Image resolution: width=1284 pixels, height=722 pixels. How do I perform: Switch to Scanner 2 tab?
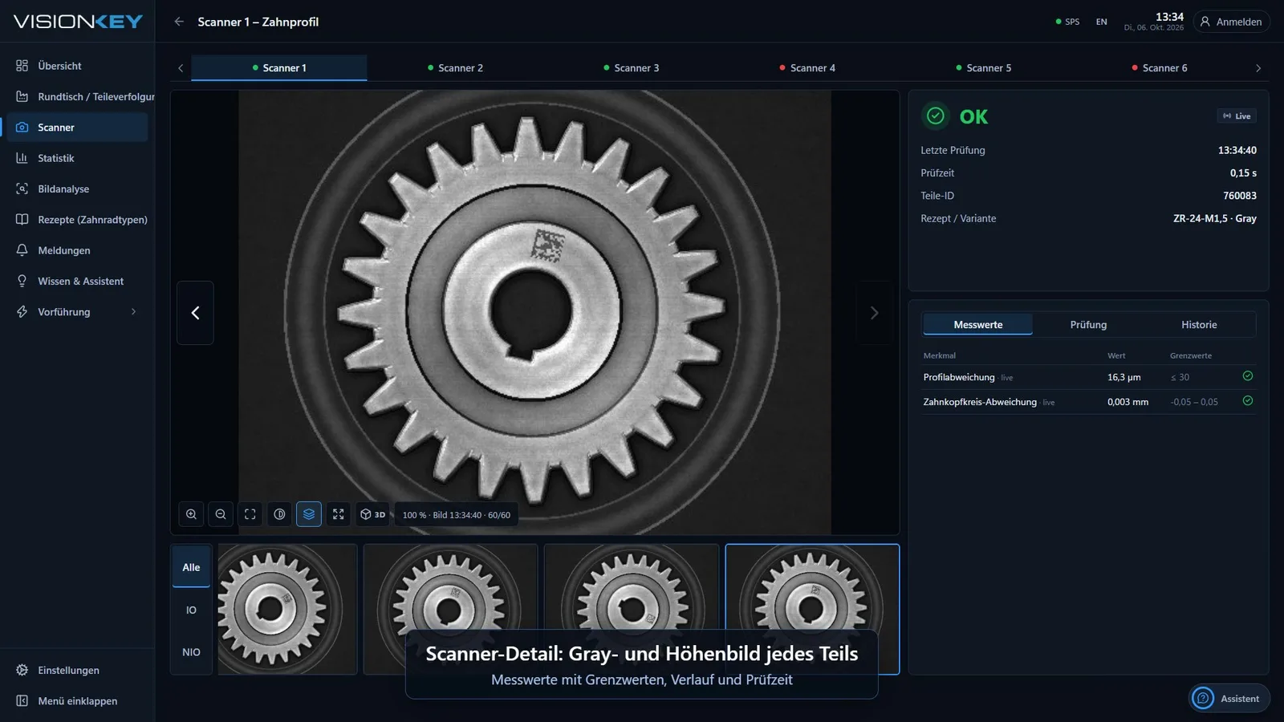[x=455, y=67]
